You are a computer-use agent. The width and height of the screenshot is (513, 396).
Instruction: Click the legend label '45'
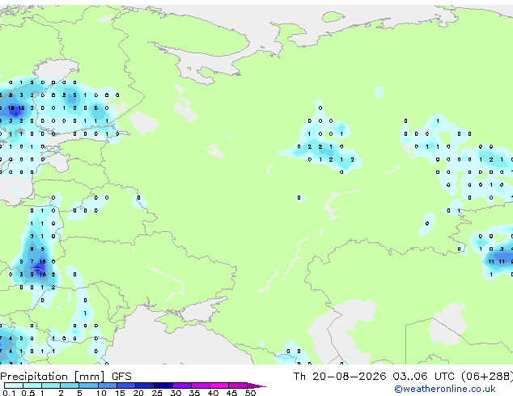point(231,393)
